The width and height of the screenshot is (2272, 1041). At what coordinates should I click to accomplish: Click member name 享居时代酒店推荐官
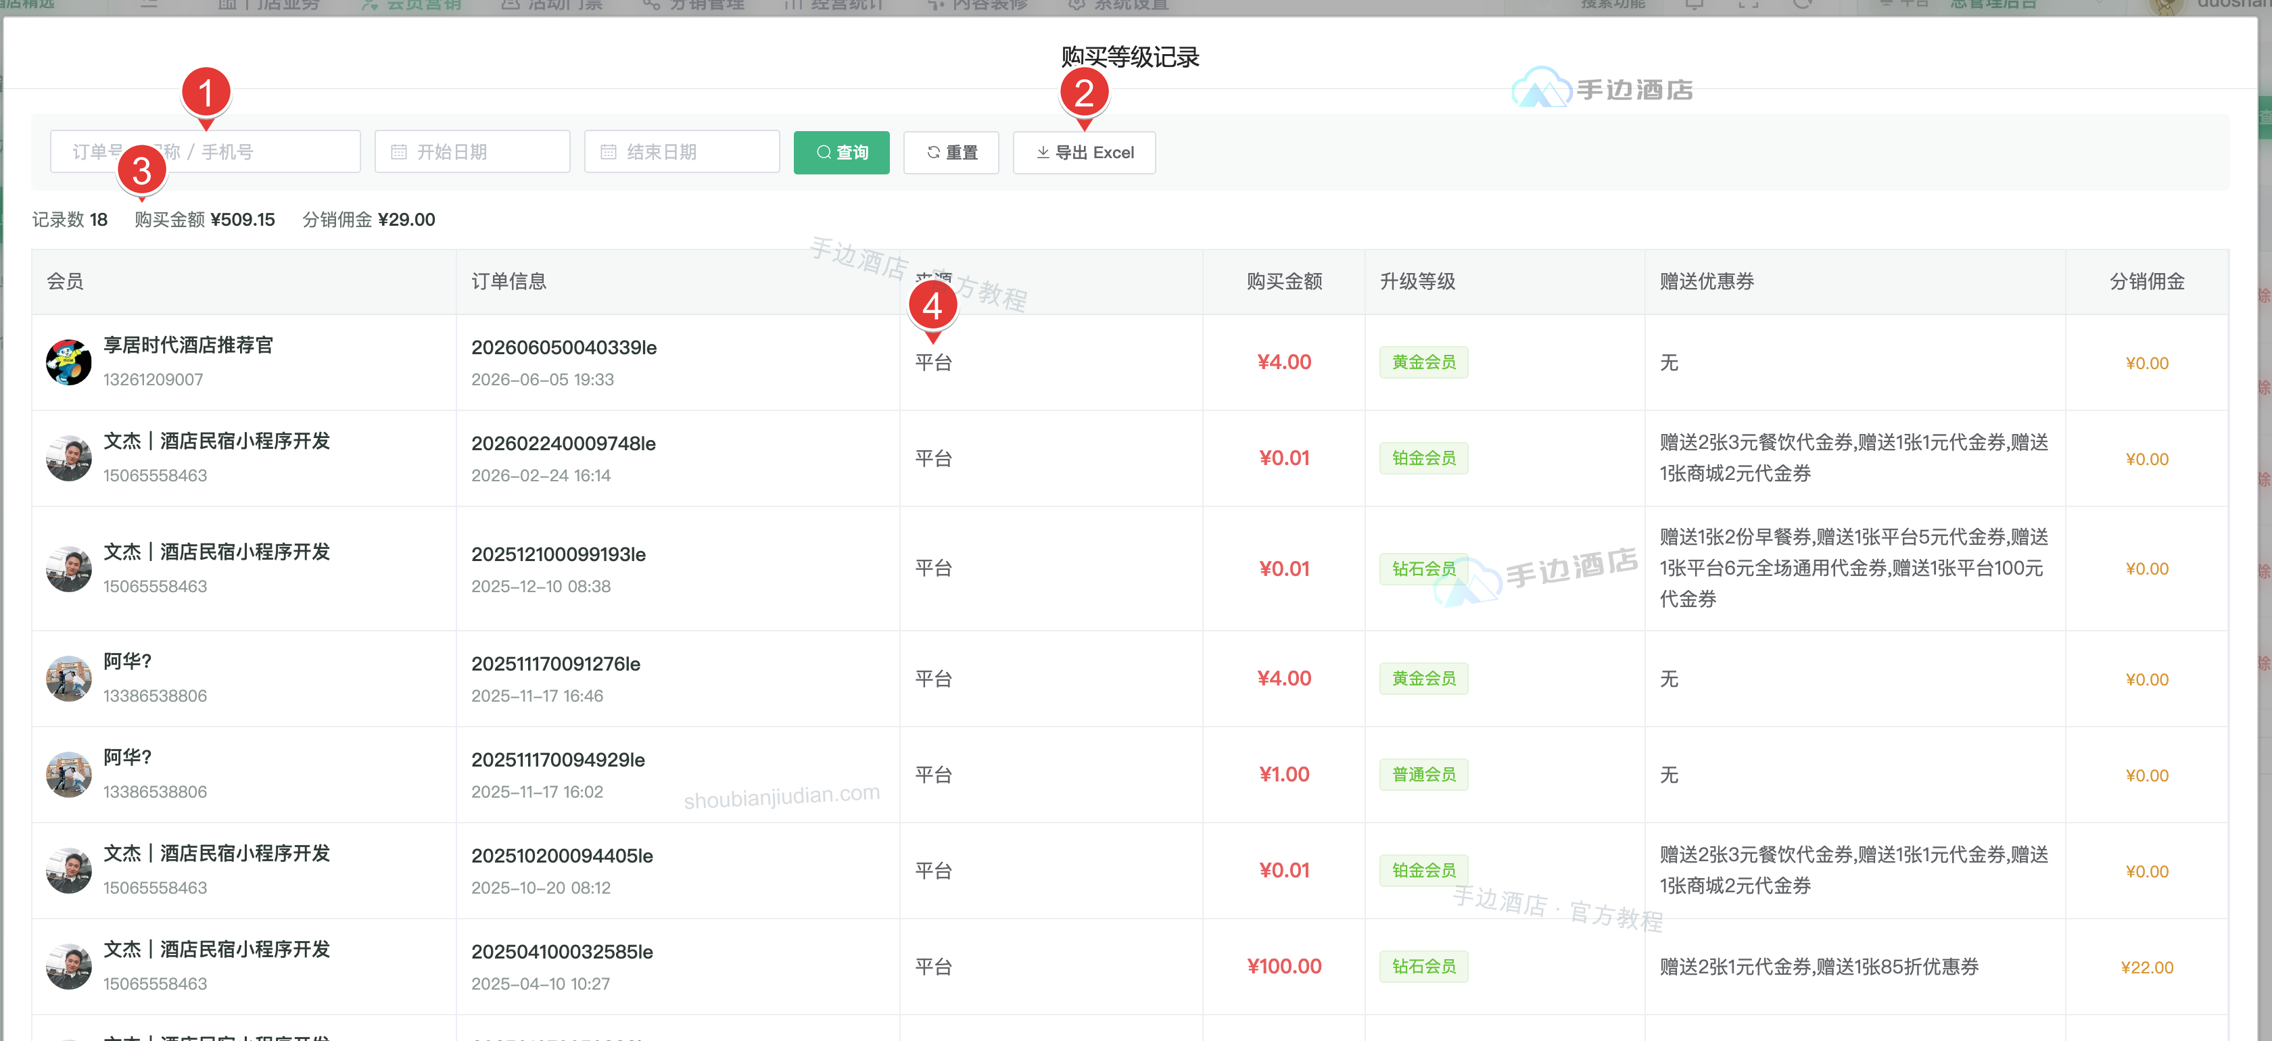[x=188, y=345]
